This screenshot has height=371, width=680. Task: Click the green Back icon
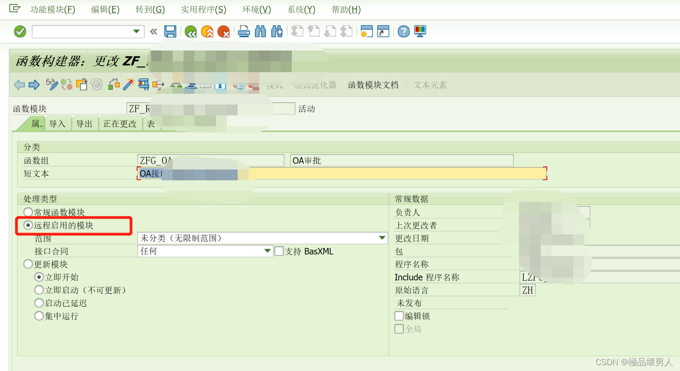click(190, 32)
